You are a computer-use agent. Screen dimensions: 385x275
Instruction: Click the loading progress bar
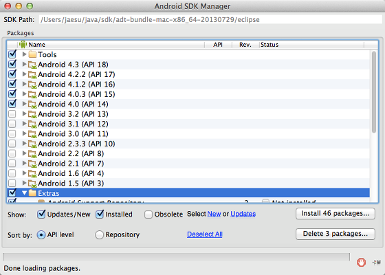coord(176,256)
